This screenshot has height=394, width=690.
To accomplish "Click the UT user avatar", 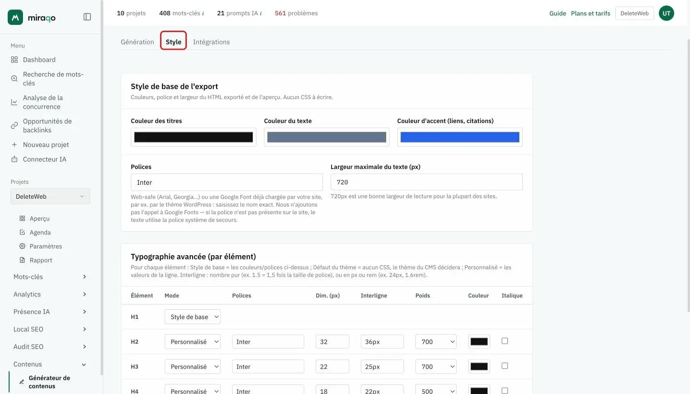I will [666, 13].
